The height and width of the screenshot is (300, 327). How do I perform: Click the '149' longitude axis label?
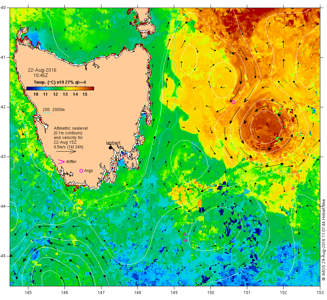174,293
